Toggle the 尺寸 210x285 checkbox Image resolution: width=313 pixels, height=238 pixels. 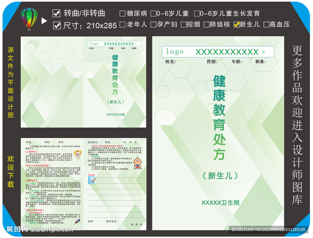(x=57, y=25)
